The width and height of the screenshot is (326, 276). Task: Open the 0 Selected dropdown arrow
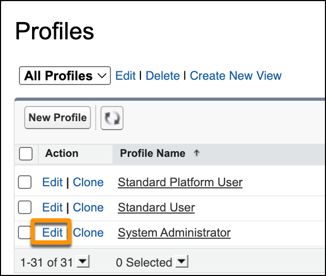[182, 261]
